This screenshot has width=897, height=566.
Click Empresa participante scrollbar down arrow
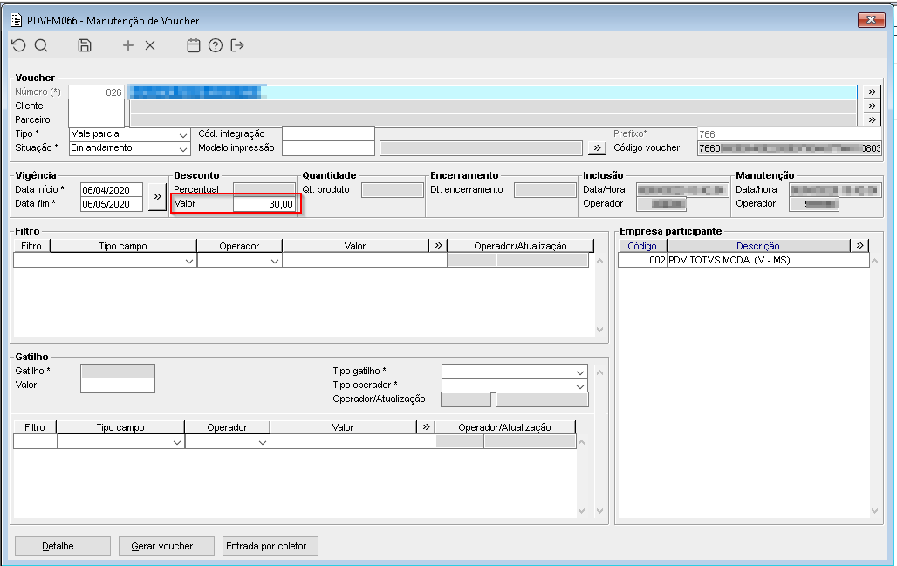tap(874, 511)
